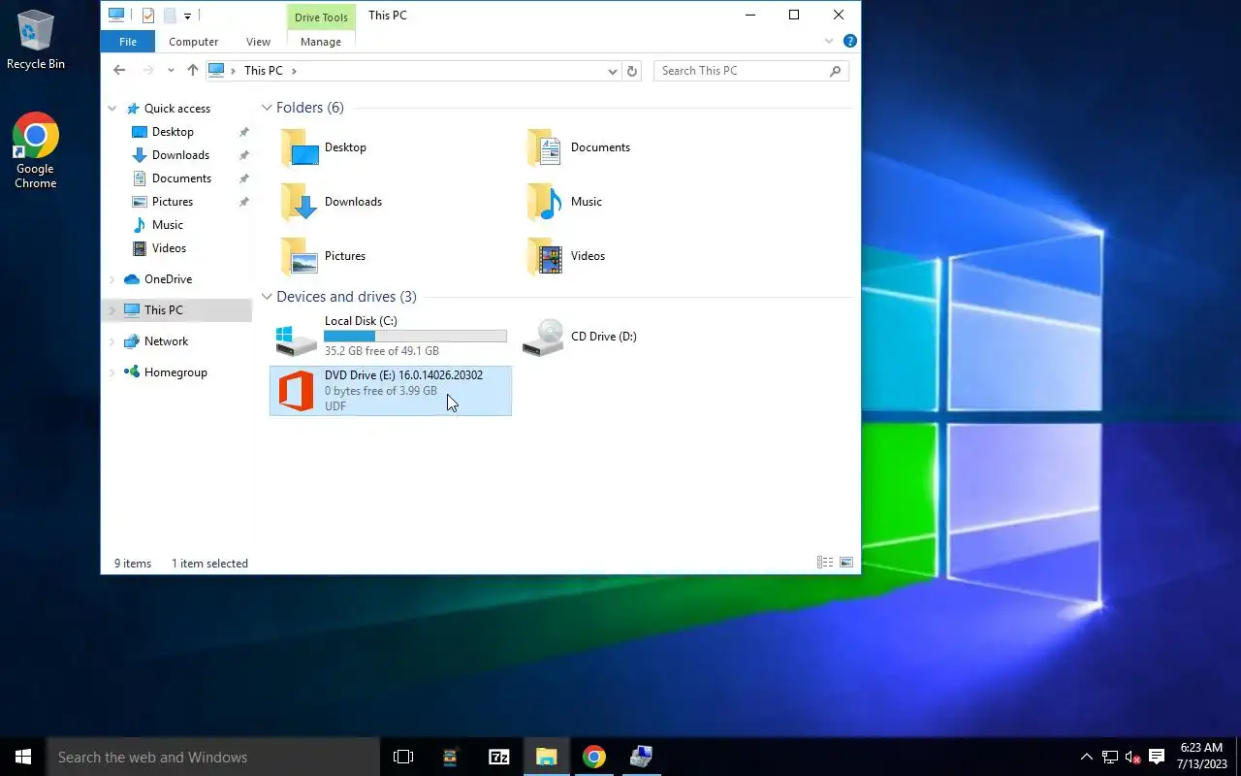Collapse the Folders (6) group
1241x776 pixels.
[267, 108]
